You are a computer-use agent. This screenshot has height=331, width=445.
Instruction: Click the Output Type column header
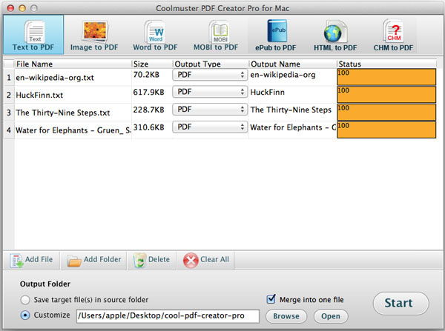211,64
